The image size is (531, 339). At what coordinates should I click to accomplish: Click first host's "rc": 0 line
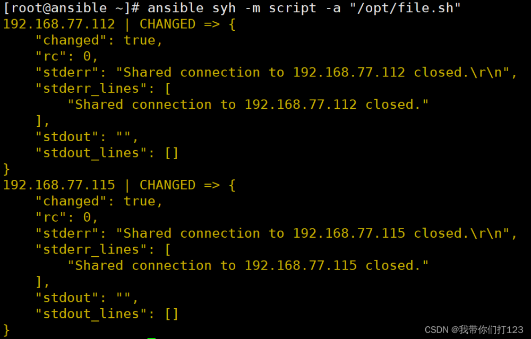coord(67,56)
